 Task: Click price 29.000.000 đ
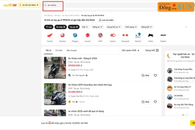pos(75,66)
